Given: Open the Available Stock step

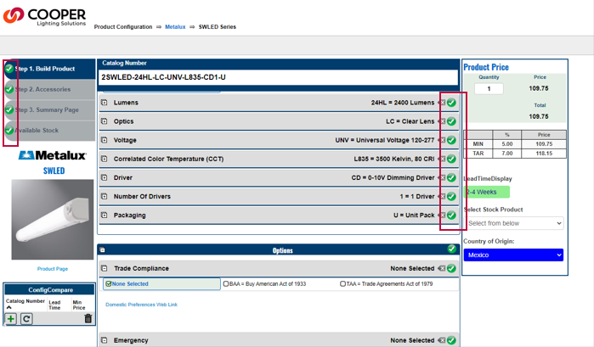Looking at the screenshot, I should click(x=49, y=130).
